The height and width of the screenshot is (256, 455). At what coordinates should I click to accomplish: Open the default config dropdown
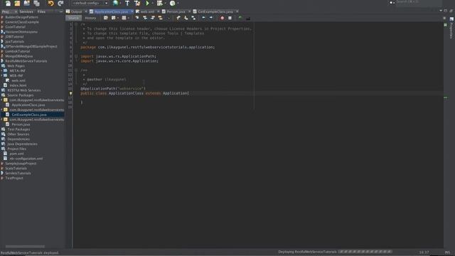pos(90,3)
